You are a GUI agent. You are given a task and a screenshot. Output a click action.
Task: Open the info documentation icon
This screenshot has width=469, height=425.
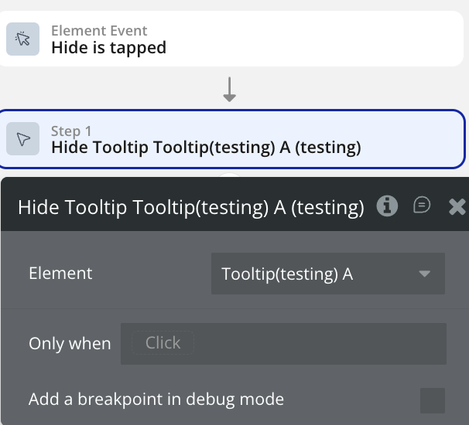point(387,206)
